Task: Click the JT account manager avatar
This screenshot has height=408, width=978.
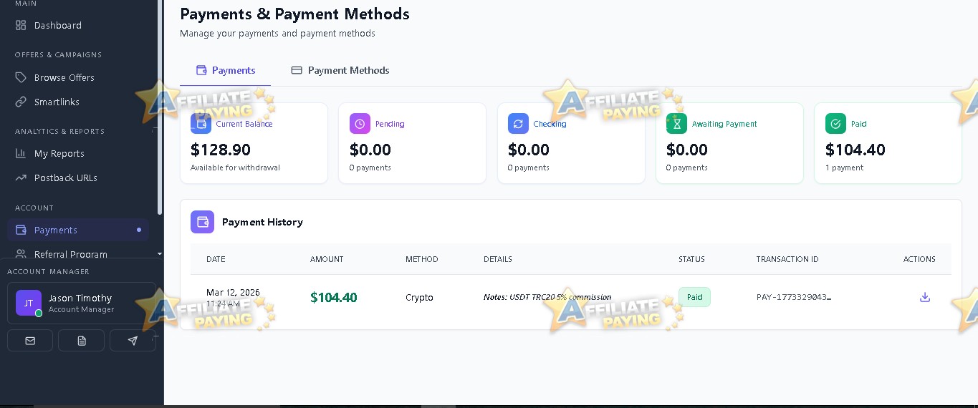Action: pos(29,303)
